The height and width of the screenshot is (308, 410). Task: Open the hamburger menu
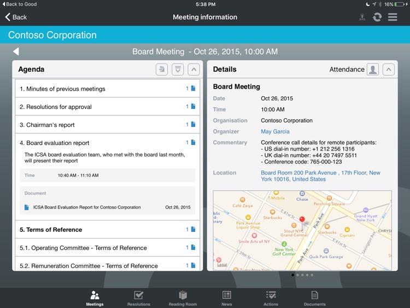pos(393,18)
